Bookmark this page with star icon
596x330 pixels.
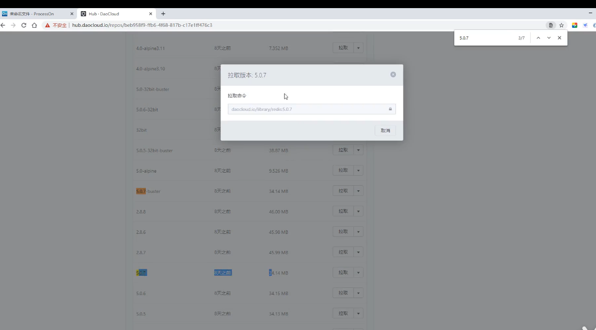click(562, 25)
